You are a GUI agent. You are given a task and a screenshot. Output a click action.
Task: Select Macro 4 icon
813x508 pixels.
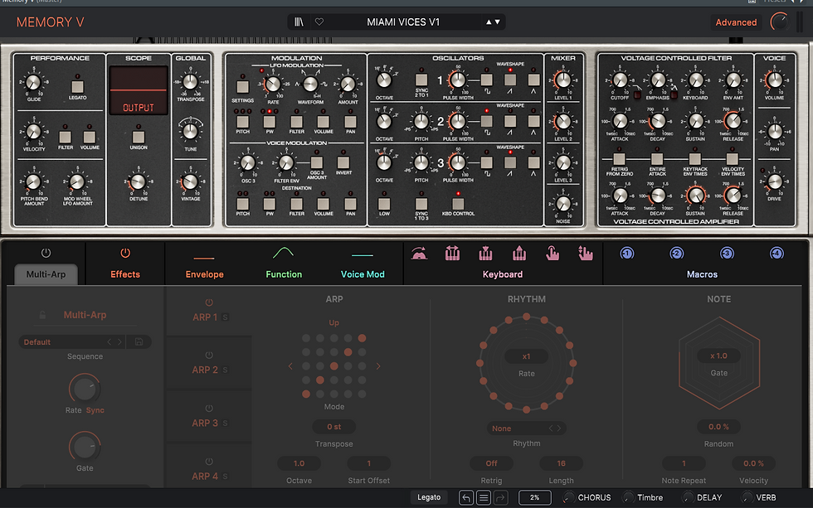tap(776, 254)
